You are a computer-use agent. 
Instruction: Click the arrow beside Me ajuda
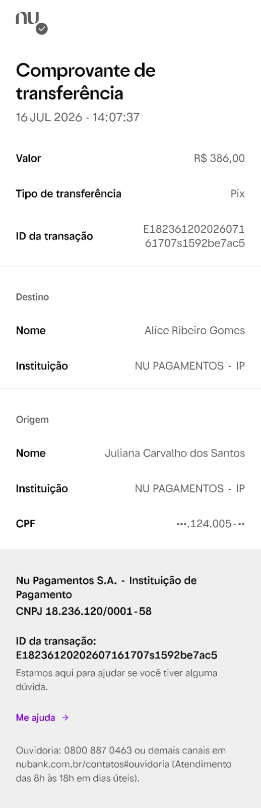point(65,717)
